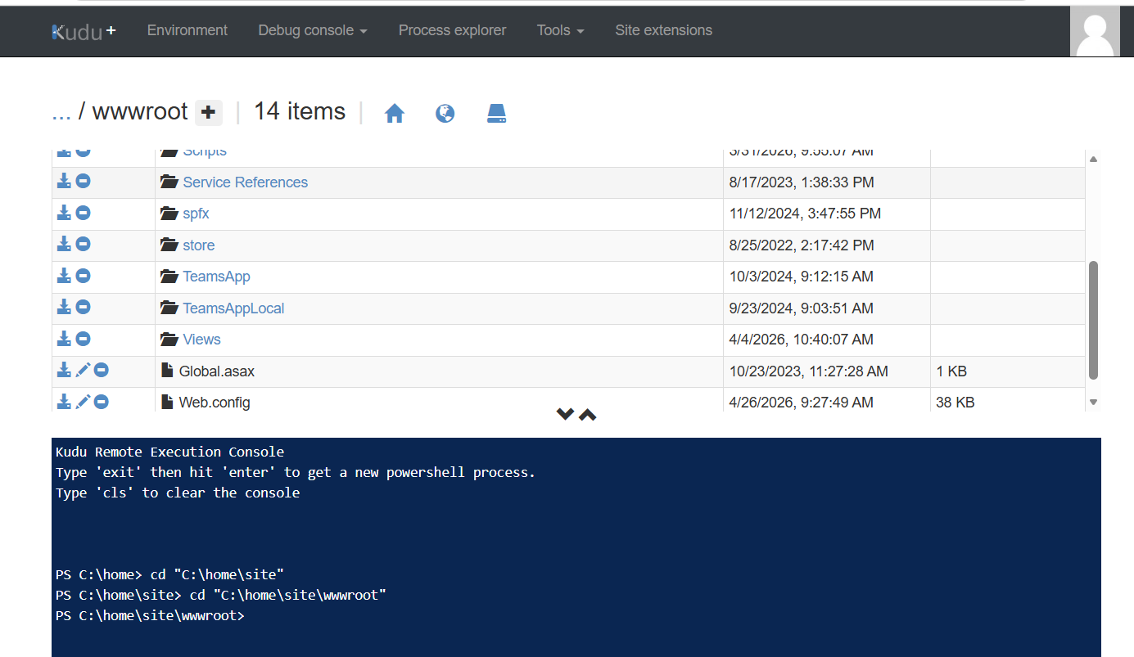The height and width of the screenshot is (657, 1134).
Task: Open Site extensions page
Action: 664,30
